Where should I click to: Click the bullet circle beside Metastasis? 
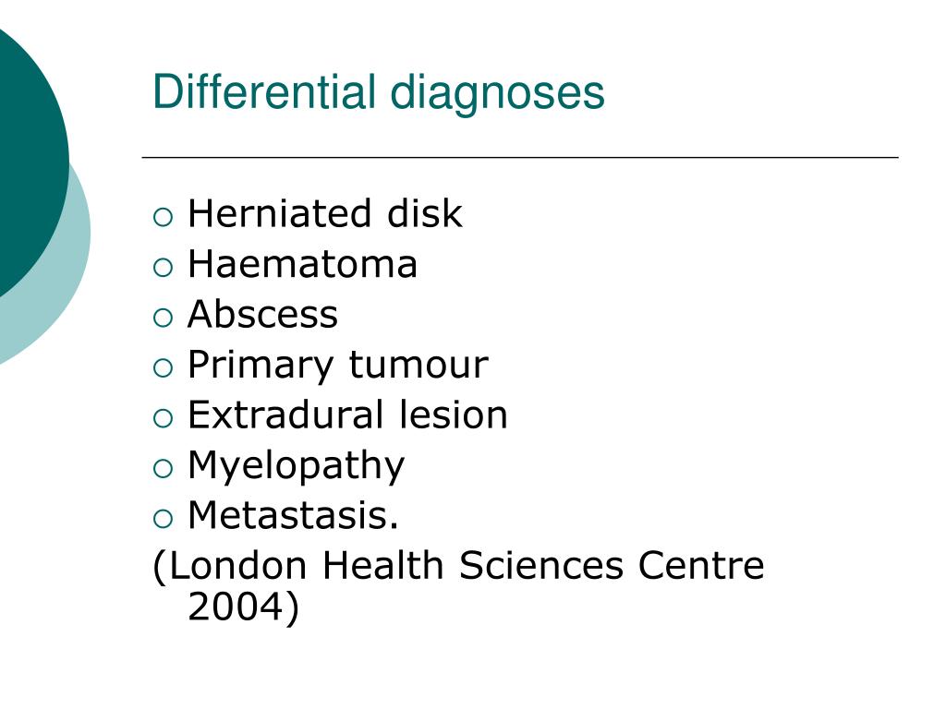coord(163,519)
